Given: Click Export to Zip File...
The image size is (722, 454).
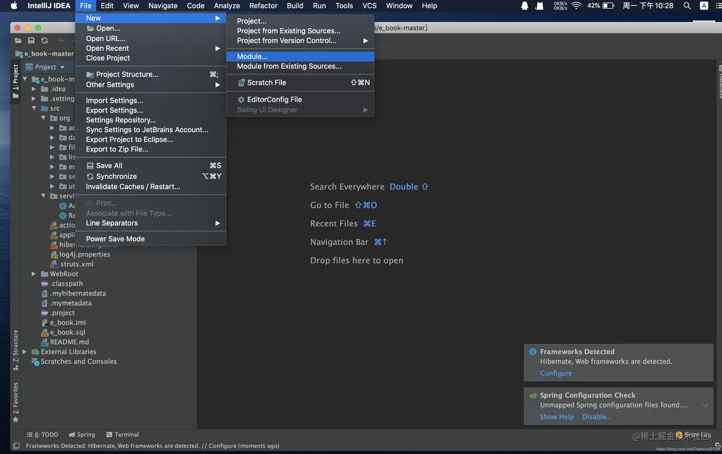Looking at the screenshot, I should [x=151, y=149].
